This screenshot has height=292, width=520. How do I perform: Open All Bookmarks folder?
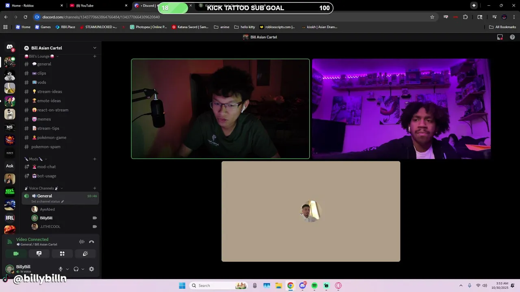pos(503,27)
